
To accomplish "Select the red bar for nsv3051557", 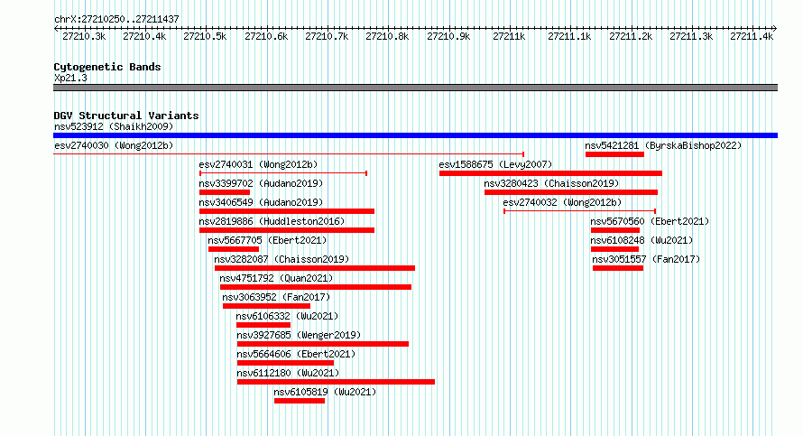I will coord(618,268).
